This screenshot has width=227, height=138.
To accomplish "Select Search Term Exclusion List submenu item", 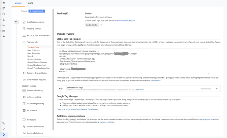I will click(x=39, y=68).
